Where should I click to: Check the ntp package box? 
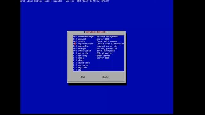[x=75, y=70]
